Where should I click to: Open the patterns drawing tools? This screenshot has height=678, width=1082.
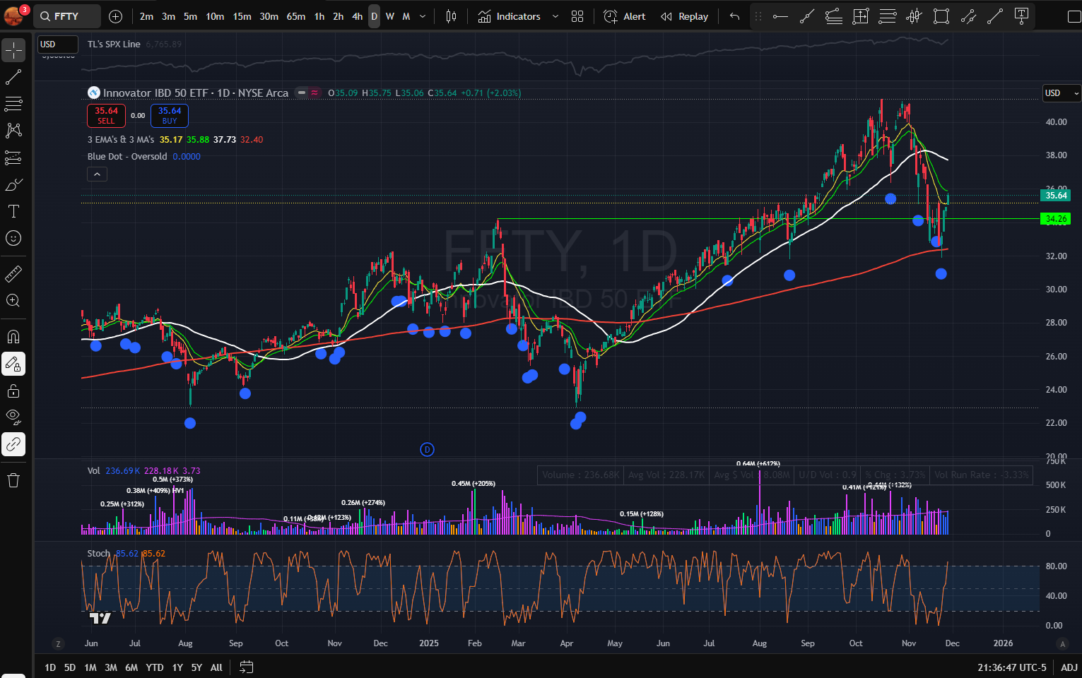coord(13,131)
